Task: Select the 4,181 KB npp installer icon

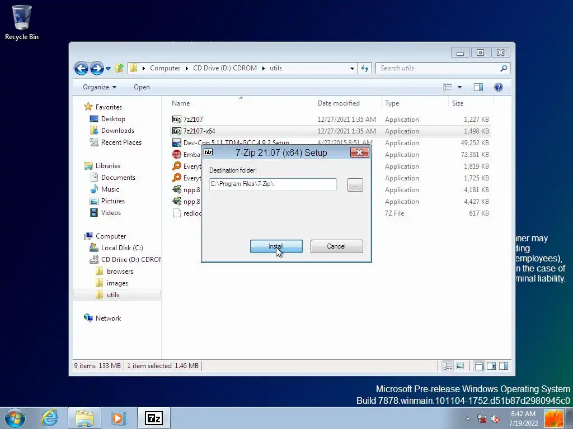Action: pos(177,189)
